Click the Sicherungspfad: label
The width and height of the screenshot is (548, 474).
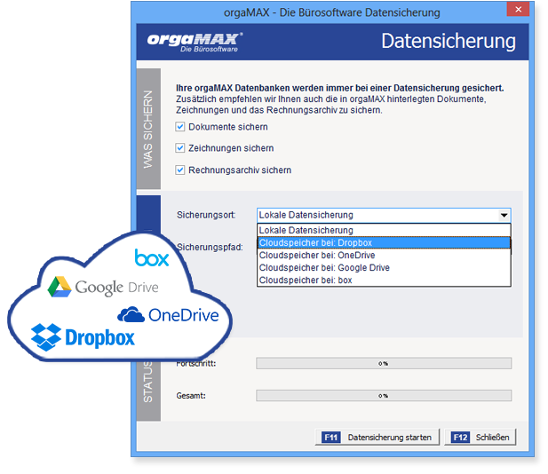(210, 248)
